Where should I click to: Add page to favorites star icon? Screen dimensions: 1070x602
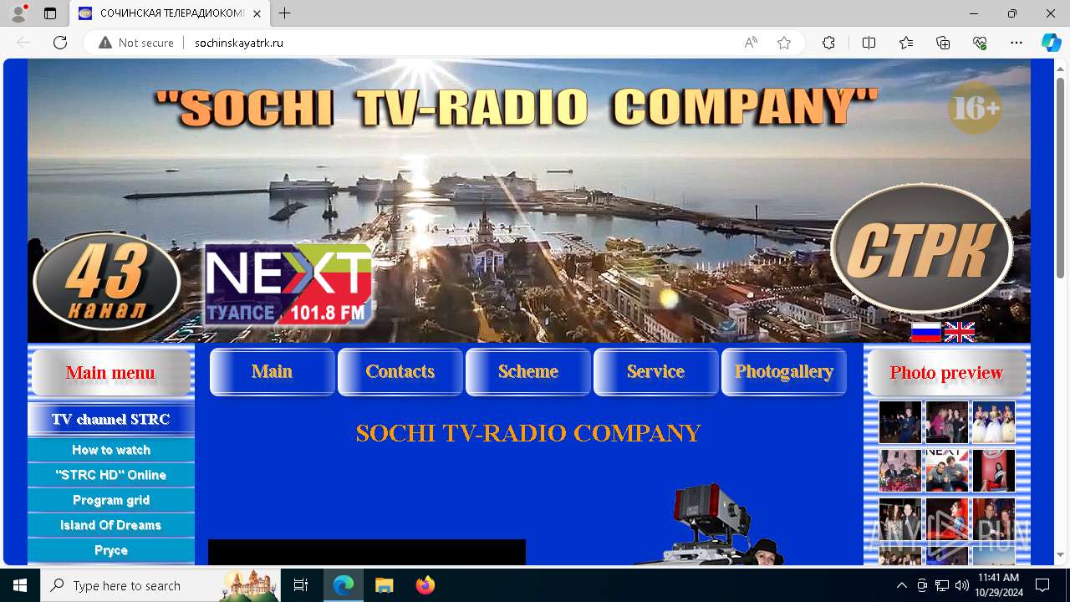pyautogui.click(x=784, y=43)
